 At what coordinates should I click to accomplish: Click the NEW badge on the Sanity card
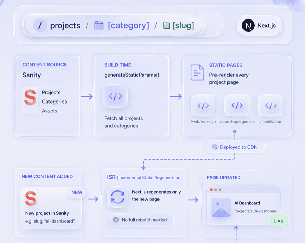tap(77, 192)
